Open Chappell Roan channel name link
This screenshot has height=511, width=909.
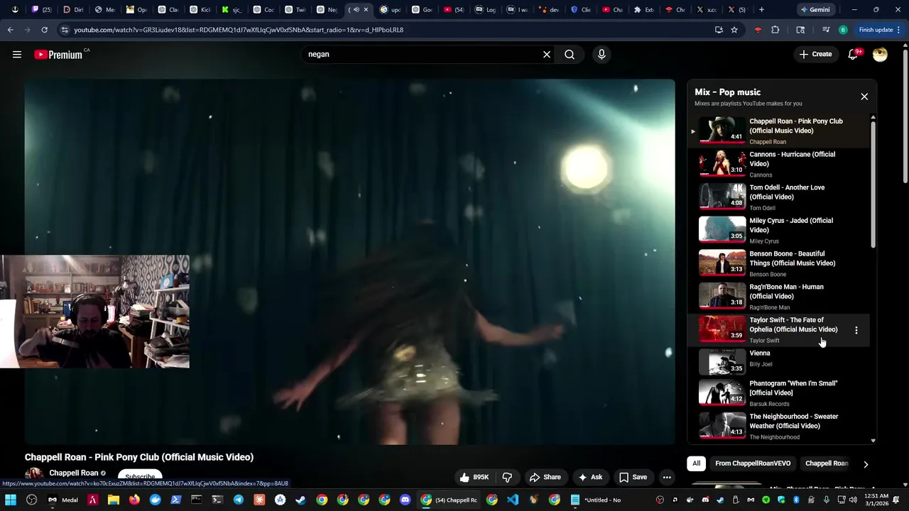[73, 473]
